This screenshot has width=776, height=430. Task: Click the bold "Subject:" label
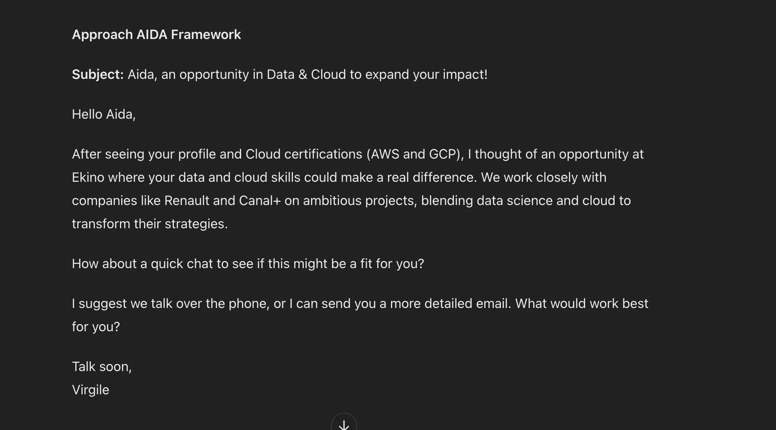point(98,74)
